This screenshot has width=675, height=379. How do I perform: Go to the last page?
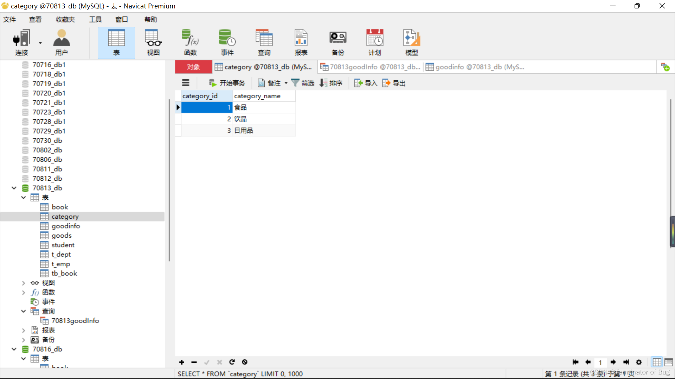pyautogui.click(x=626, y=362)
